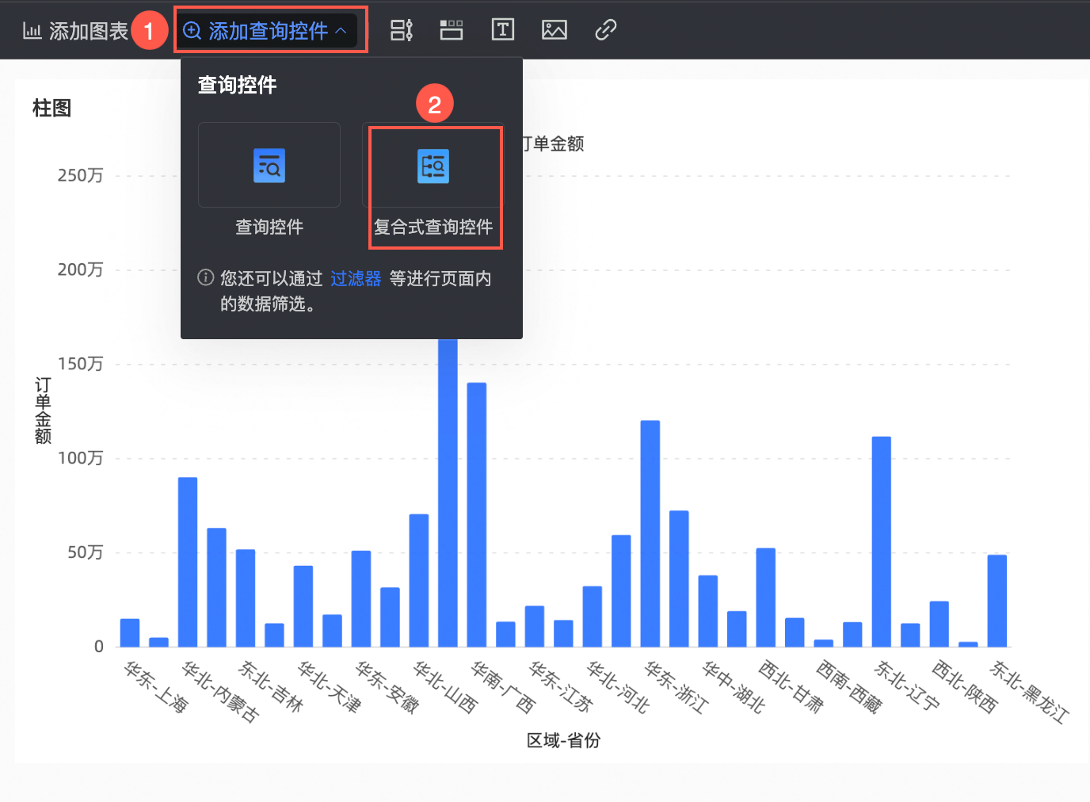The height and width of the screenshot is (802, 1090).
Task: Click the chevron arrow beside 添加查询控件
Action: point(341,31)
